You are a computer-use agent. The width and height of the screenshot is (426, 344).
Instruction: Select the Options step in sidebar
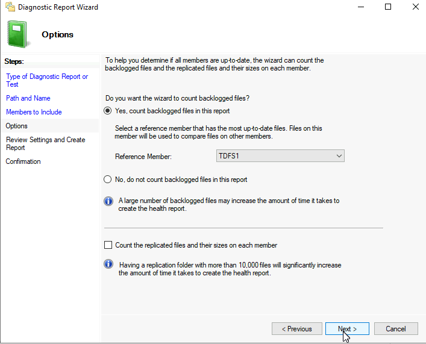point(17,126)
